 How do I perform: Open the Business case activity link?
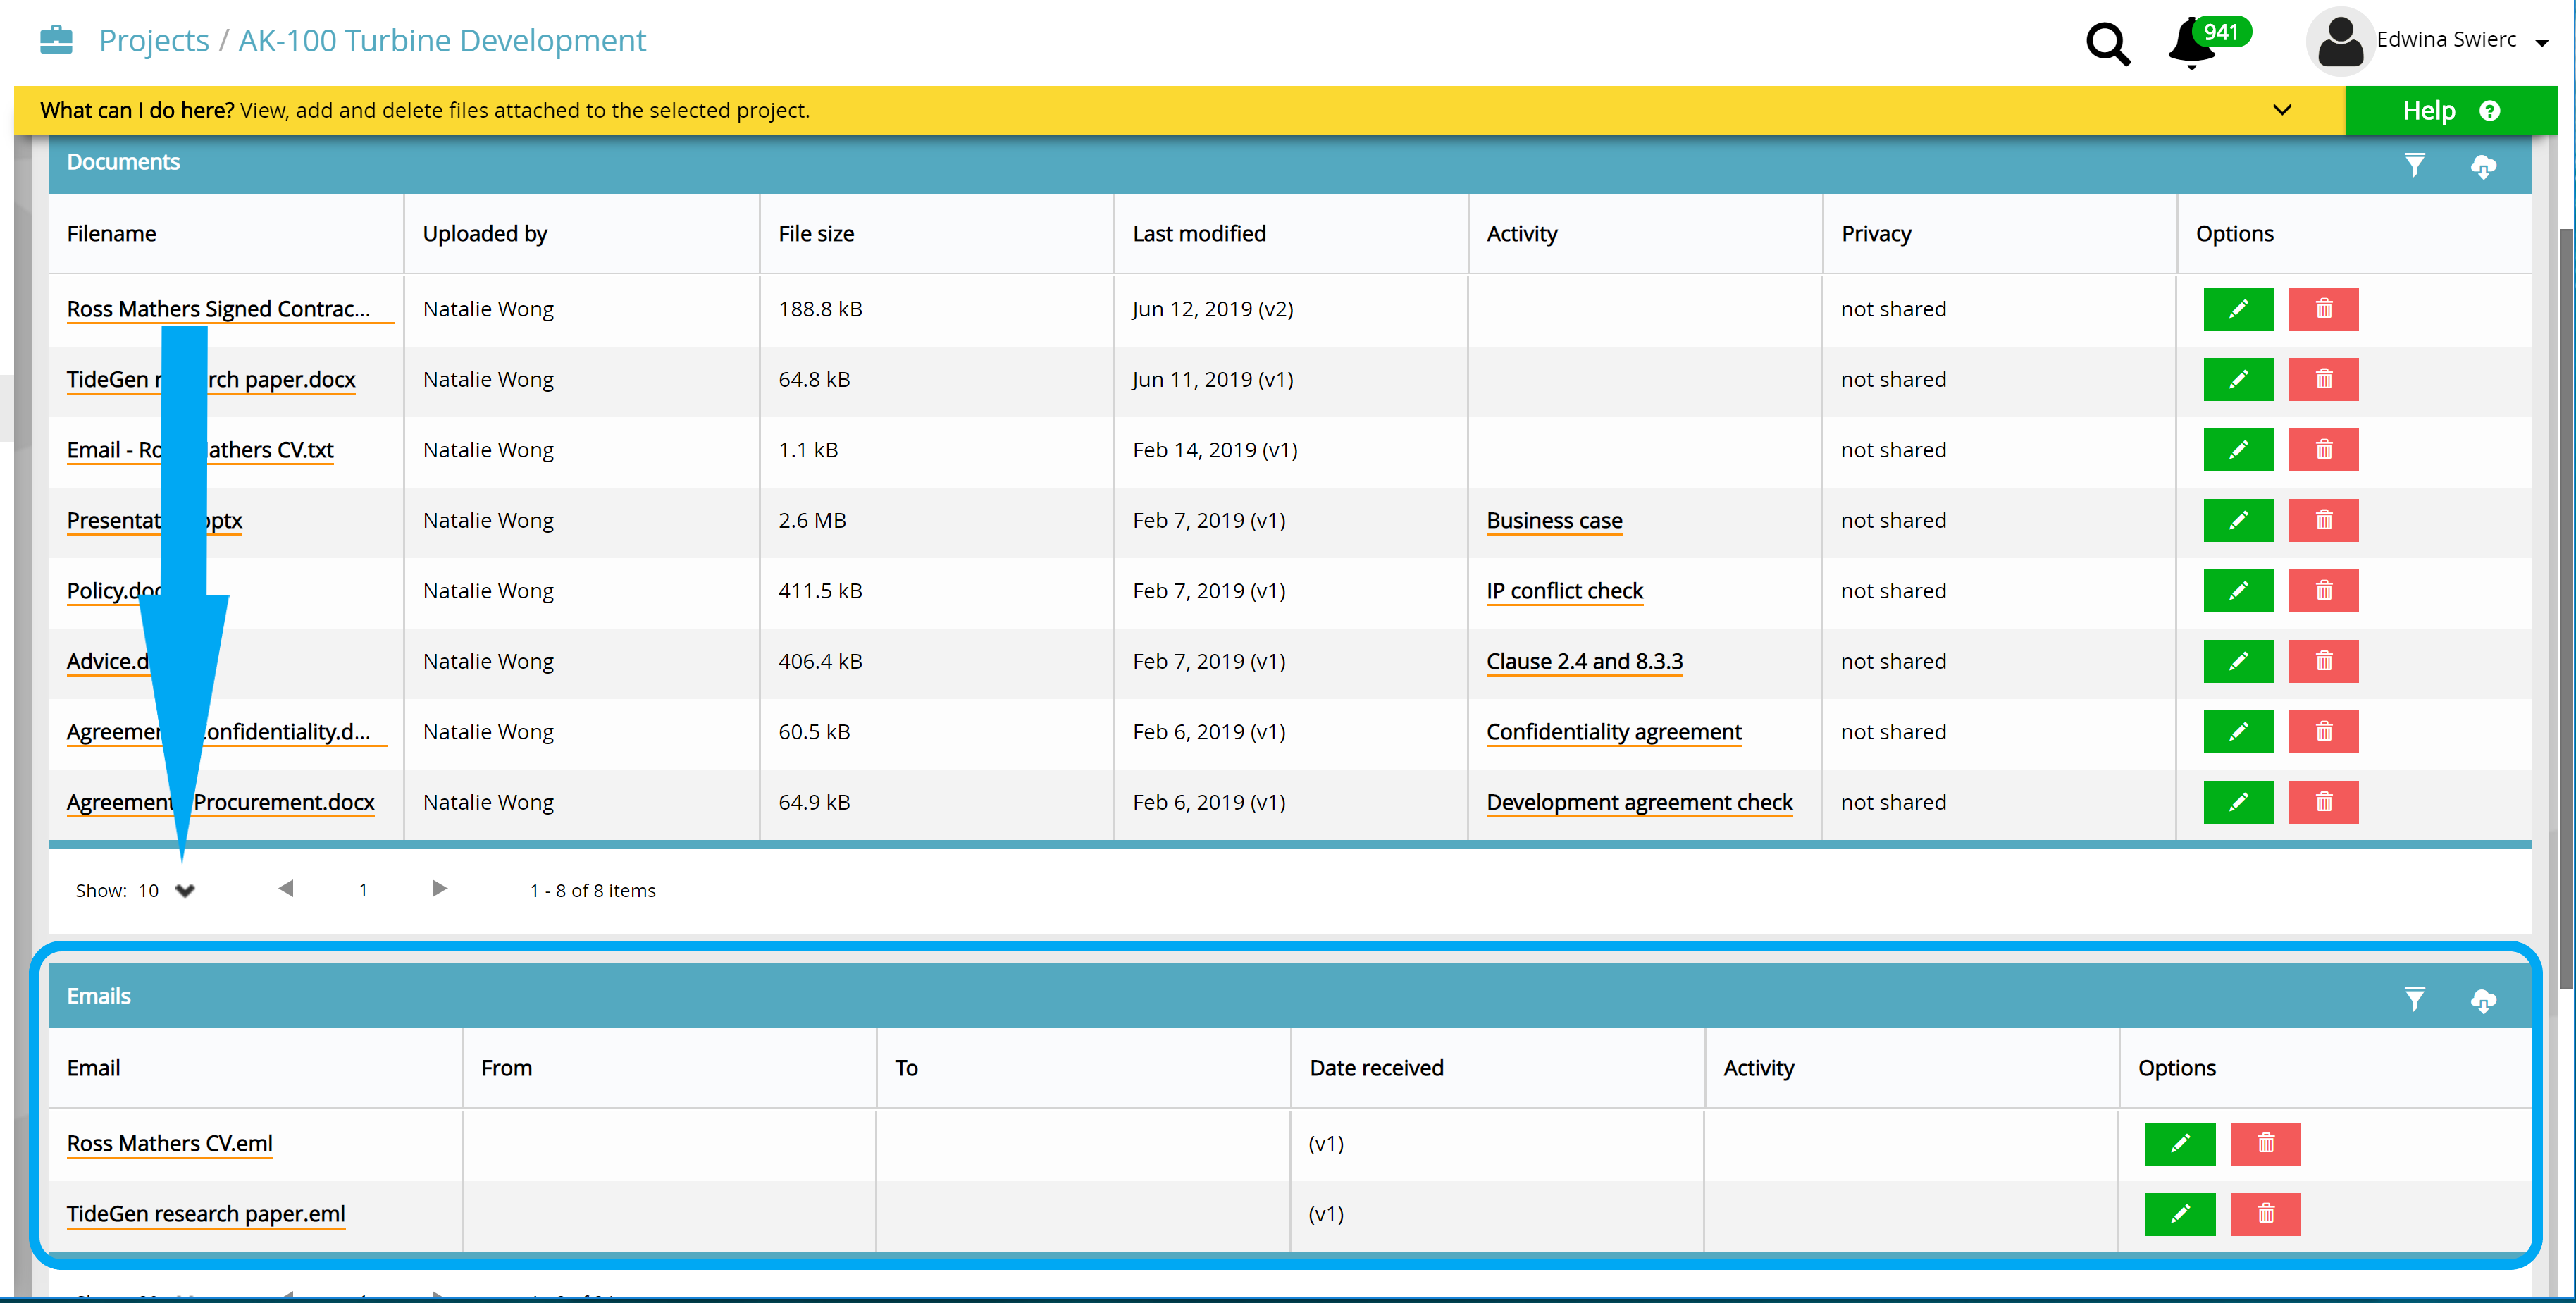[x=1554, y=521]
